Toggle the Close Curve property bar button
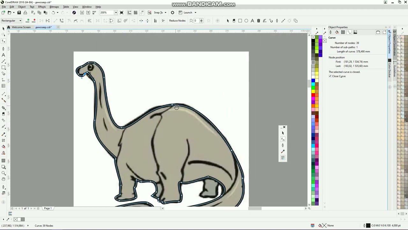408x230 pixels. (111, 21)
